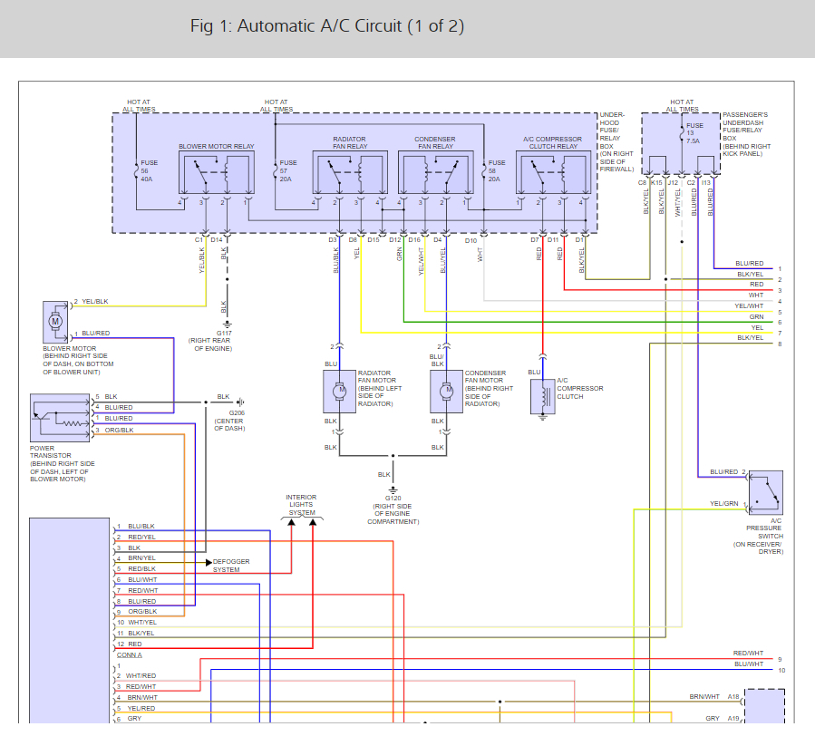Click the condenser fan relay symbol

click(435, 172)
